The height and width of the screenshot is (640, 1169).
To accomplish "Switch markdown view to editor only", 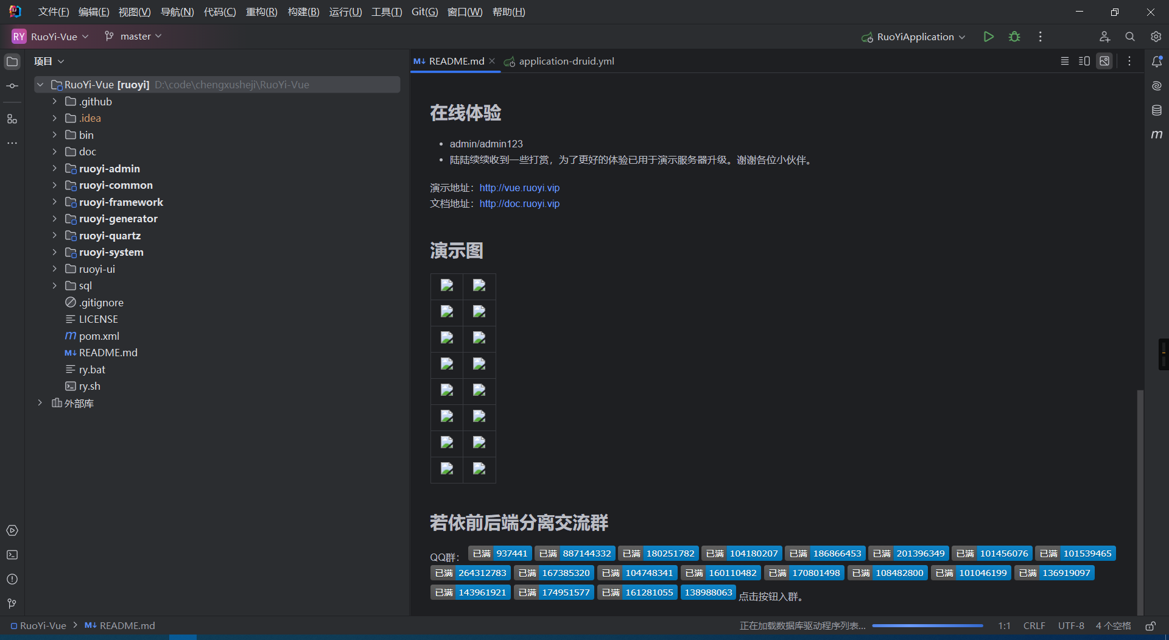I will pyautogui.click(x=1064, y=61).
